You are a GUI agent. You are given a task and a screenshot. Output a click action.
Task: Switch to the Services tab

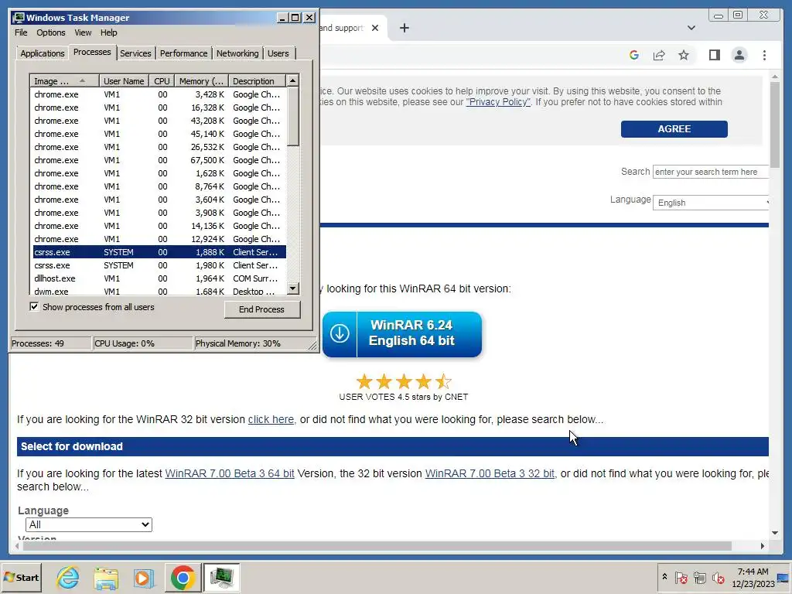point(135,53)
